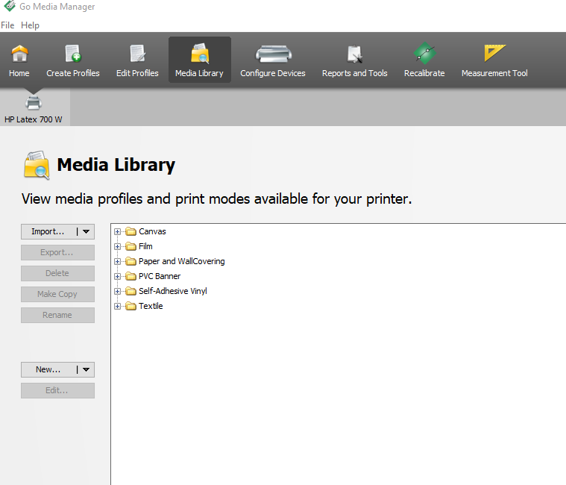Click the Self-Adhesive Vinyl folder icon
566x485 pixels.
(131, 291)
